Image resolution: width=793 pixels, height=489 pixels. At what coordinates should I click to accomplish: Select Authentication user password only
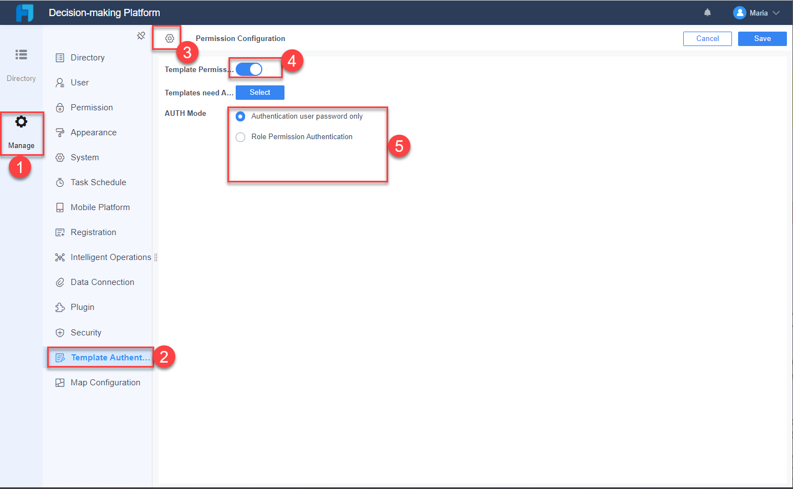point(240,116)
